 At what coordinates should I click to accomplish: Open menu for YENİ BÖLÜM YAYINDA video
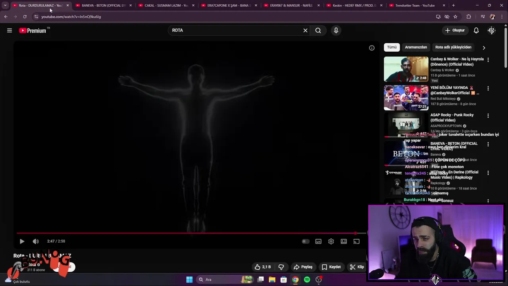(488, 88)
